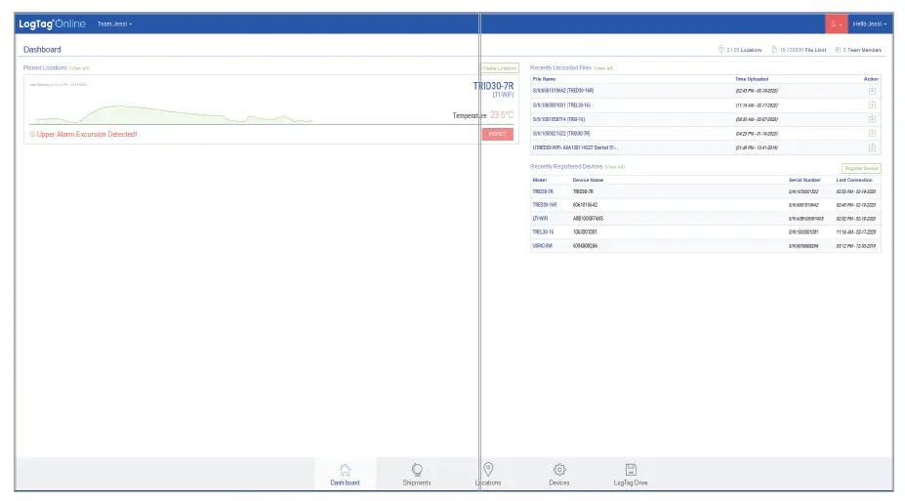This screenshot has width=905, height=501.
Task: Open the Devices tab
Action: coord(558,475)
